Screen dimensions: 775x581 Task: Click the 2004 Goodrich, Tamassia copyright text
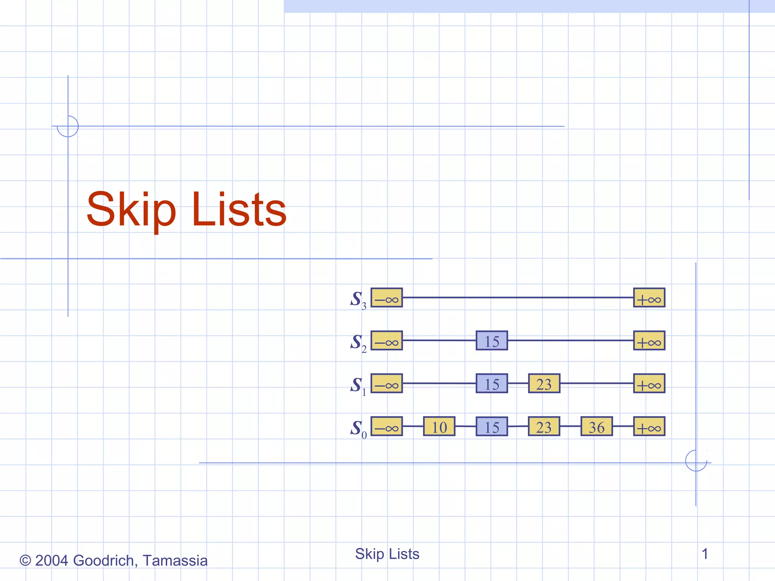(x=114, y=561)
